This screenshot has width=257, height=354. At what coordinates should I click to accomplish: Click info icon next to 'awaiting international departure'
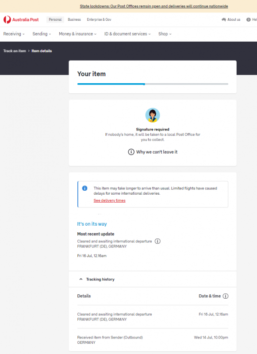[157, 241]
